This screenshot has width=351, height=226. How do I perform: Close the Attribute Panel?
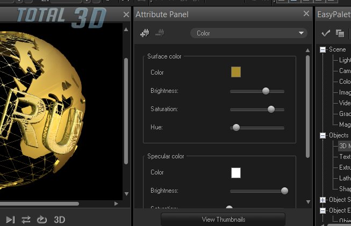pos(306,14)
